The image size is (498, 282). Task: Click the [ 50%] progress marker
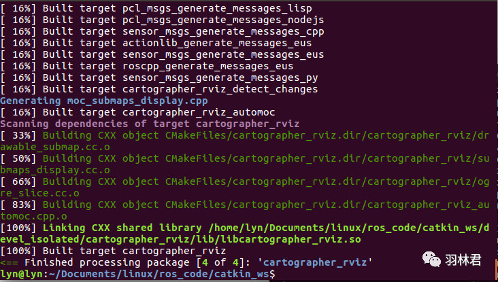click(18, 158)
